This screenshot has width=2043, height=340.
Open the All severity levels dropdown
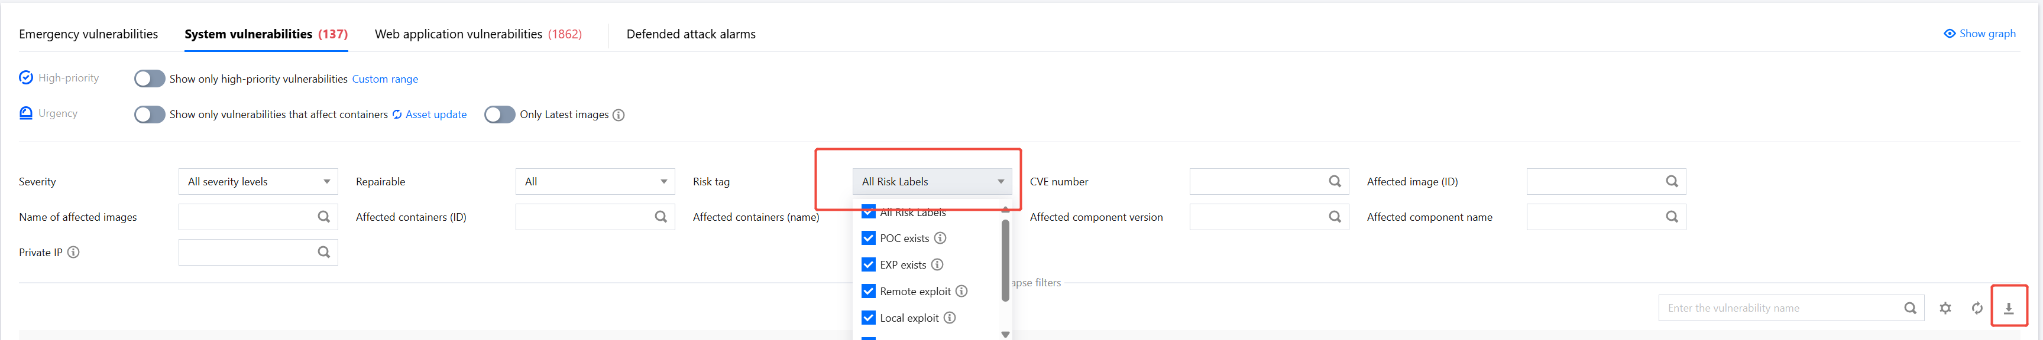(258, 181)
